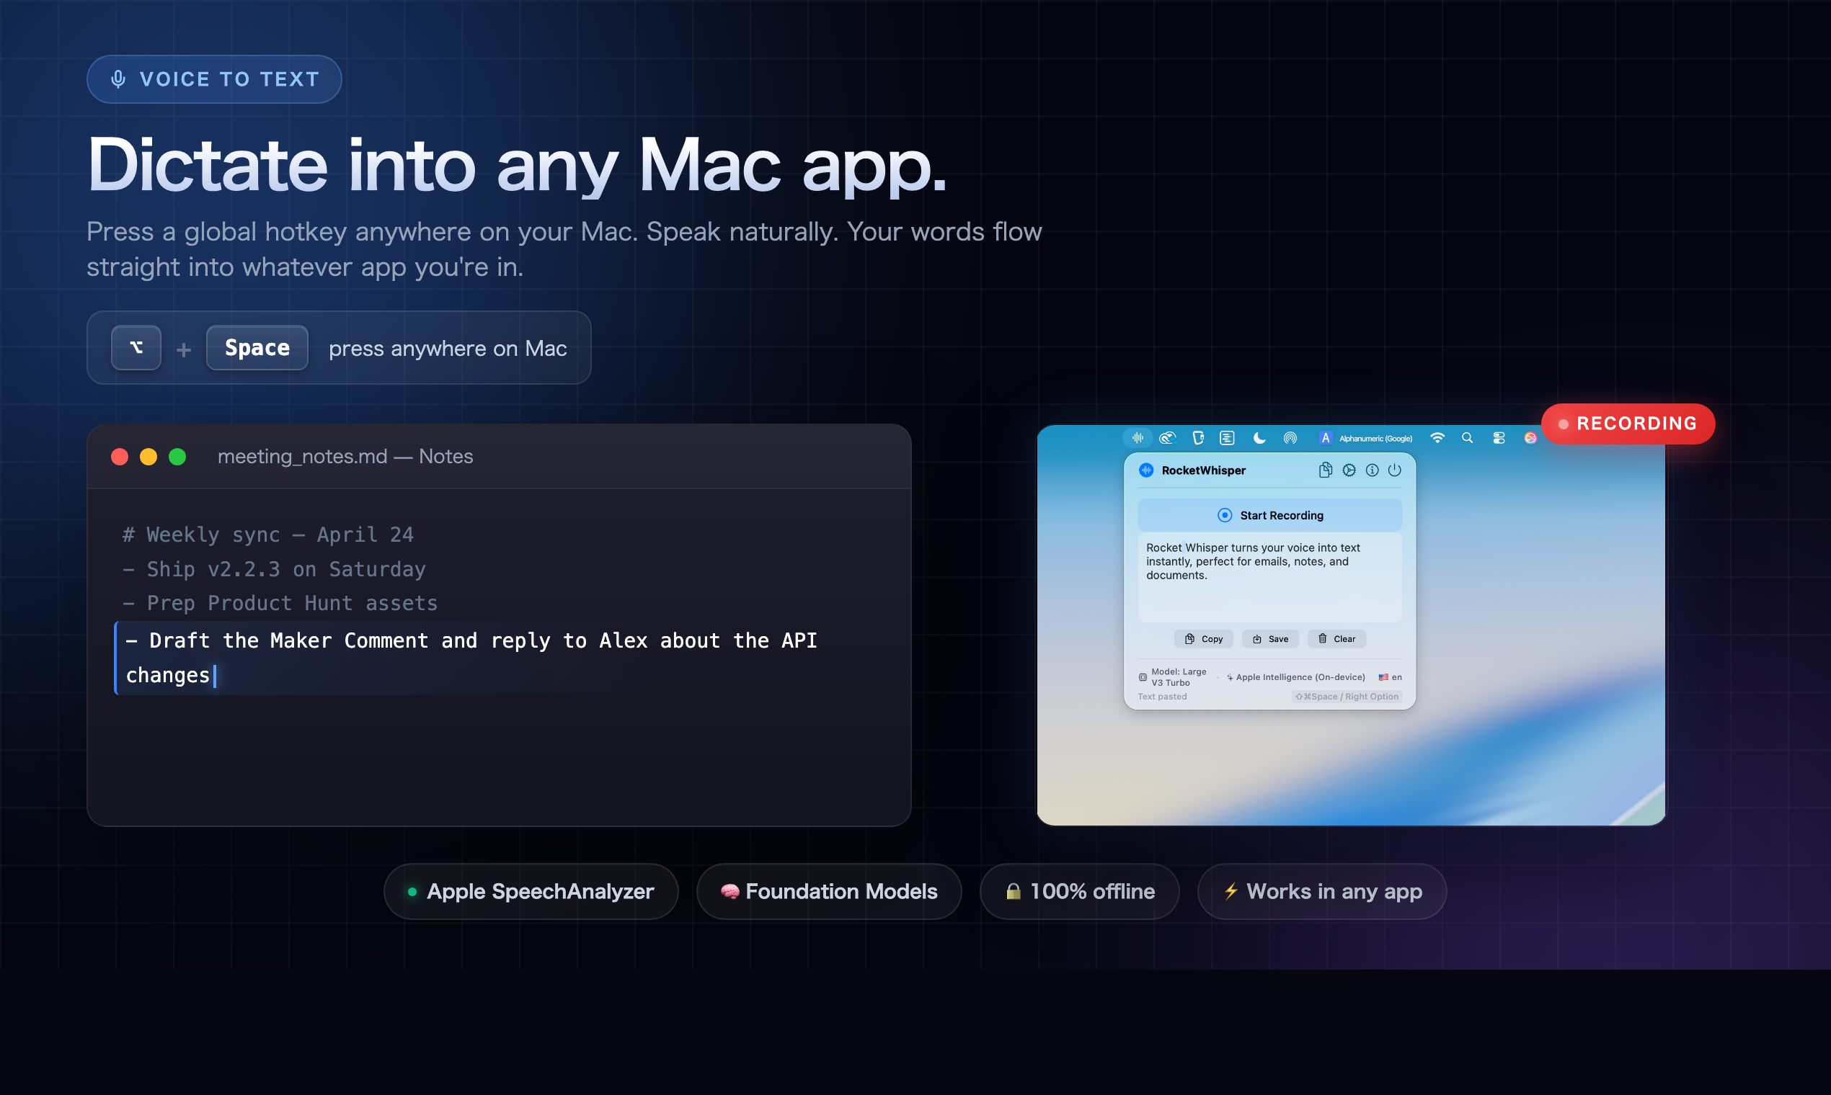Open Control Center icon in menu bar
The height and width of the screenshot is (1095, 1831).
[x=1499, y=437]
